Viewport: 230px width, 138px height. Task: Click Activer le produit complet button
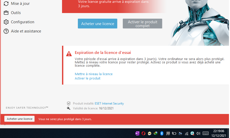click(x=142, y=24)
